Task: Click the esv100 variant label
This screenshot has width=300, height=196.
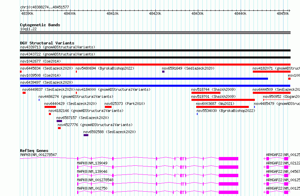Action: (x=294, y=75)
